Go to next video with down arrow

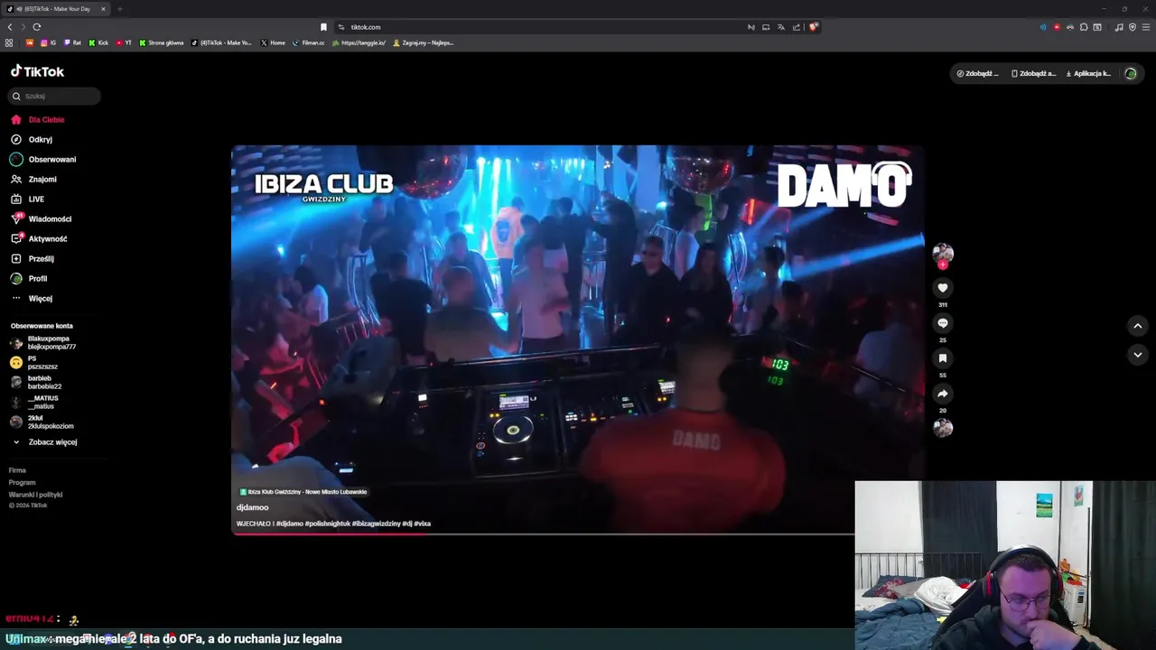coord(1138,355)
